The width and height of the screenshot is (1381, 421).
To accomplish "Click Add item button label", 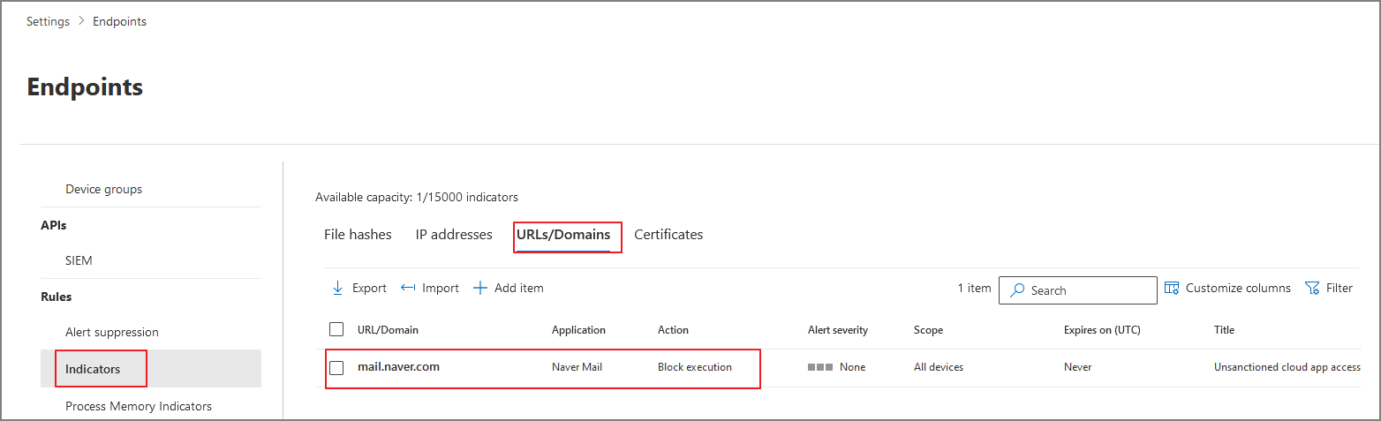I will point(519,288).
